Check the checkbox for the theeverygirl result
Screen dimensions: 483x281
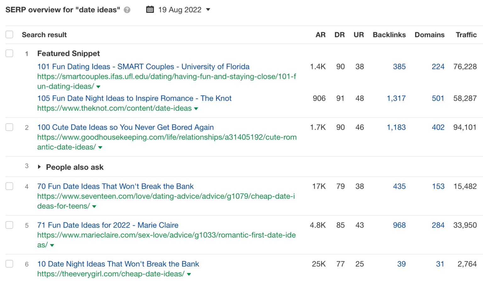(x=9, y=264)
